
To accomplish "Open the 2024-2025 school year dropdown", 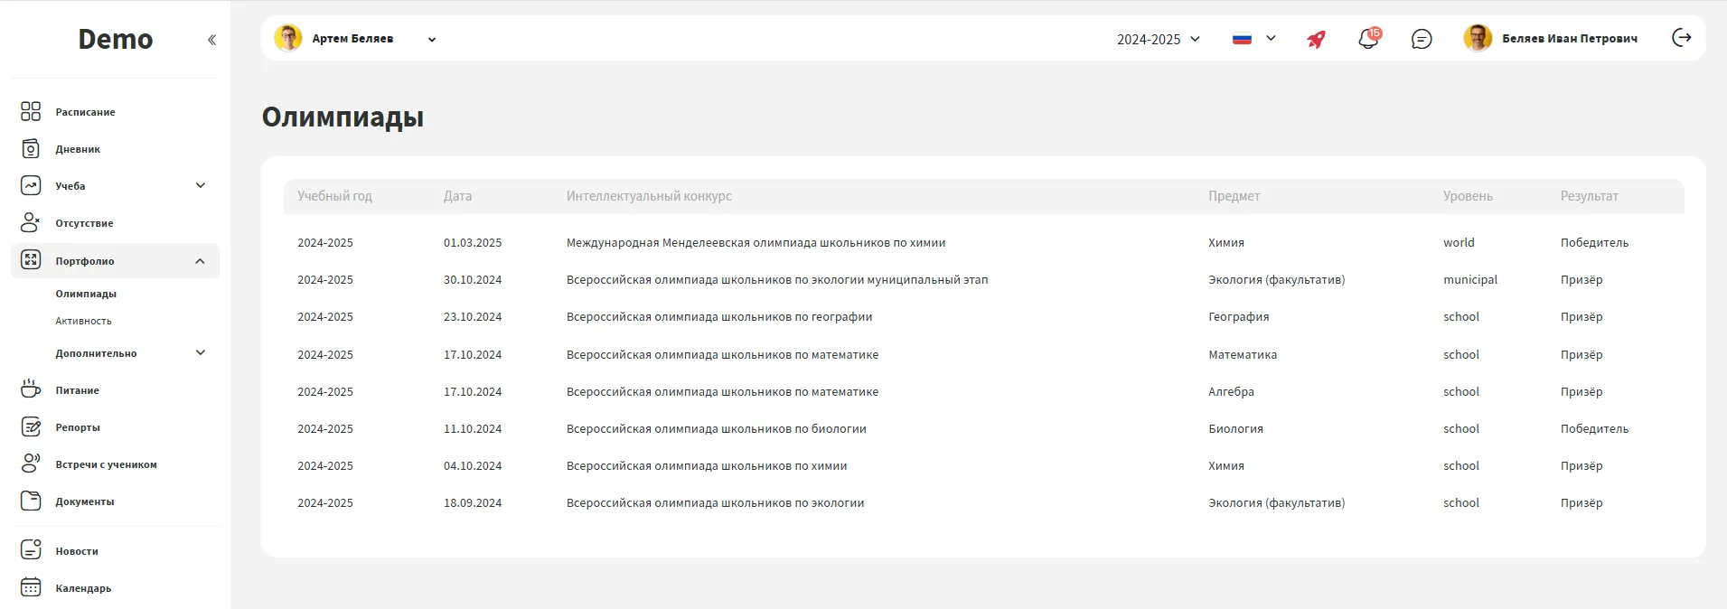I will [x=1158, y=39].
